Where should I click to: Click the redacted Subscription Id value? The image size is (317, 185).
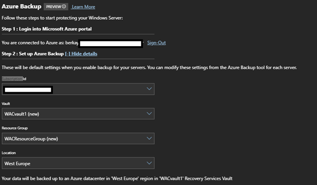tap(28, 90)
